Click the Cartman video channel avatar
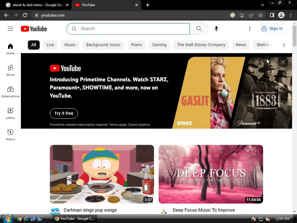This screenshot has width=297, height=223. click(x=55, y=211)
